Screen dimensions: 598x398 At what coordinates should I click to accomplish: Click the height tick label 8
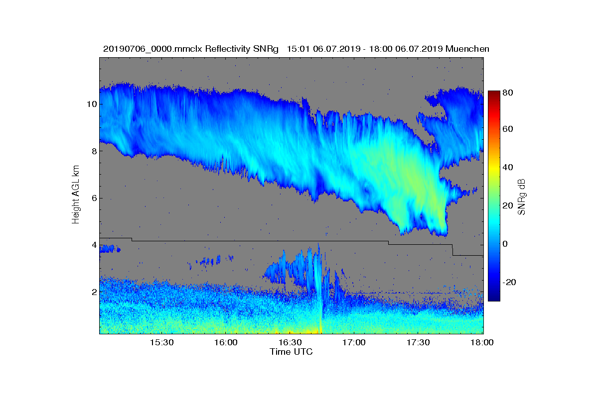(x=94, y=151)
